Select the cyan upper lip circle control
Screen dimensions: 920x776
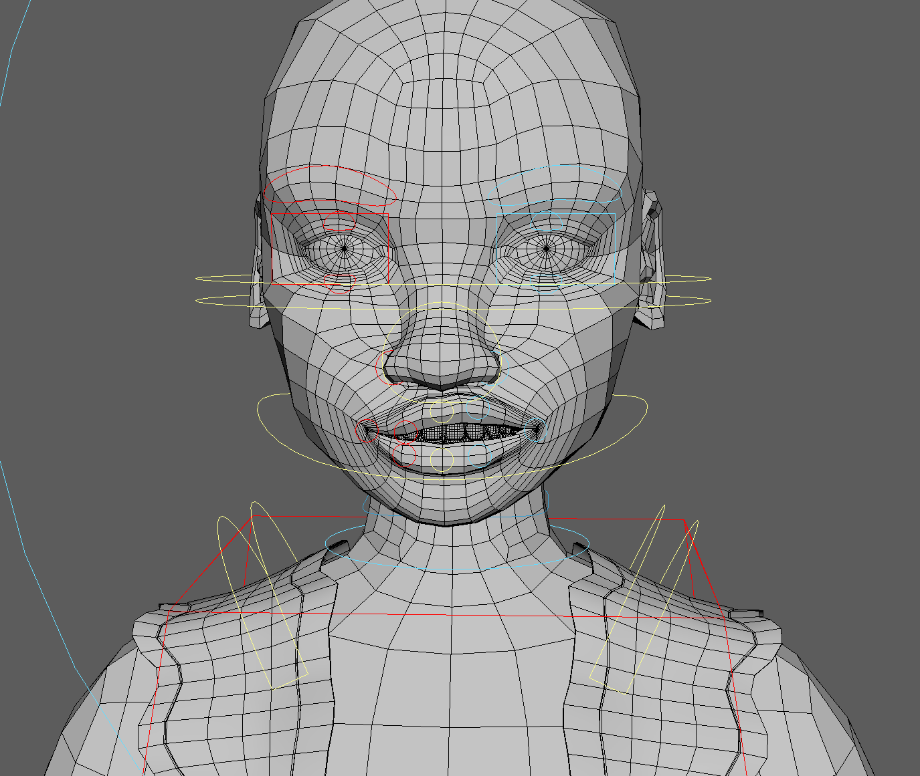click(x=479, y=409)
